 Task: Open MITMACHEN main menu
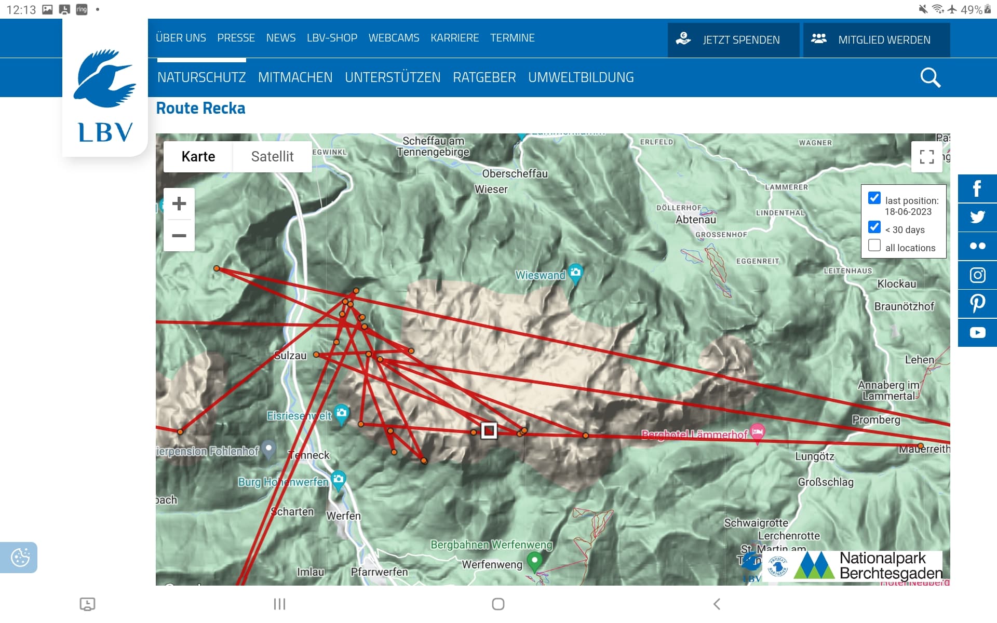click(x=295, y=77)
